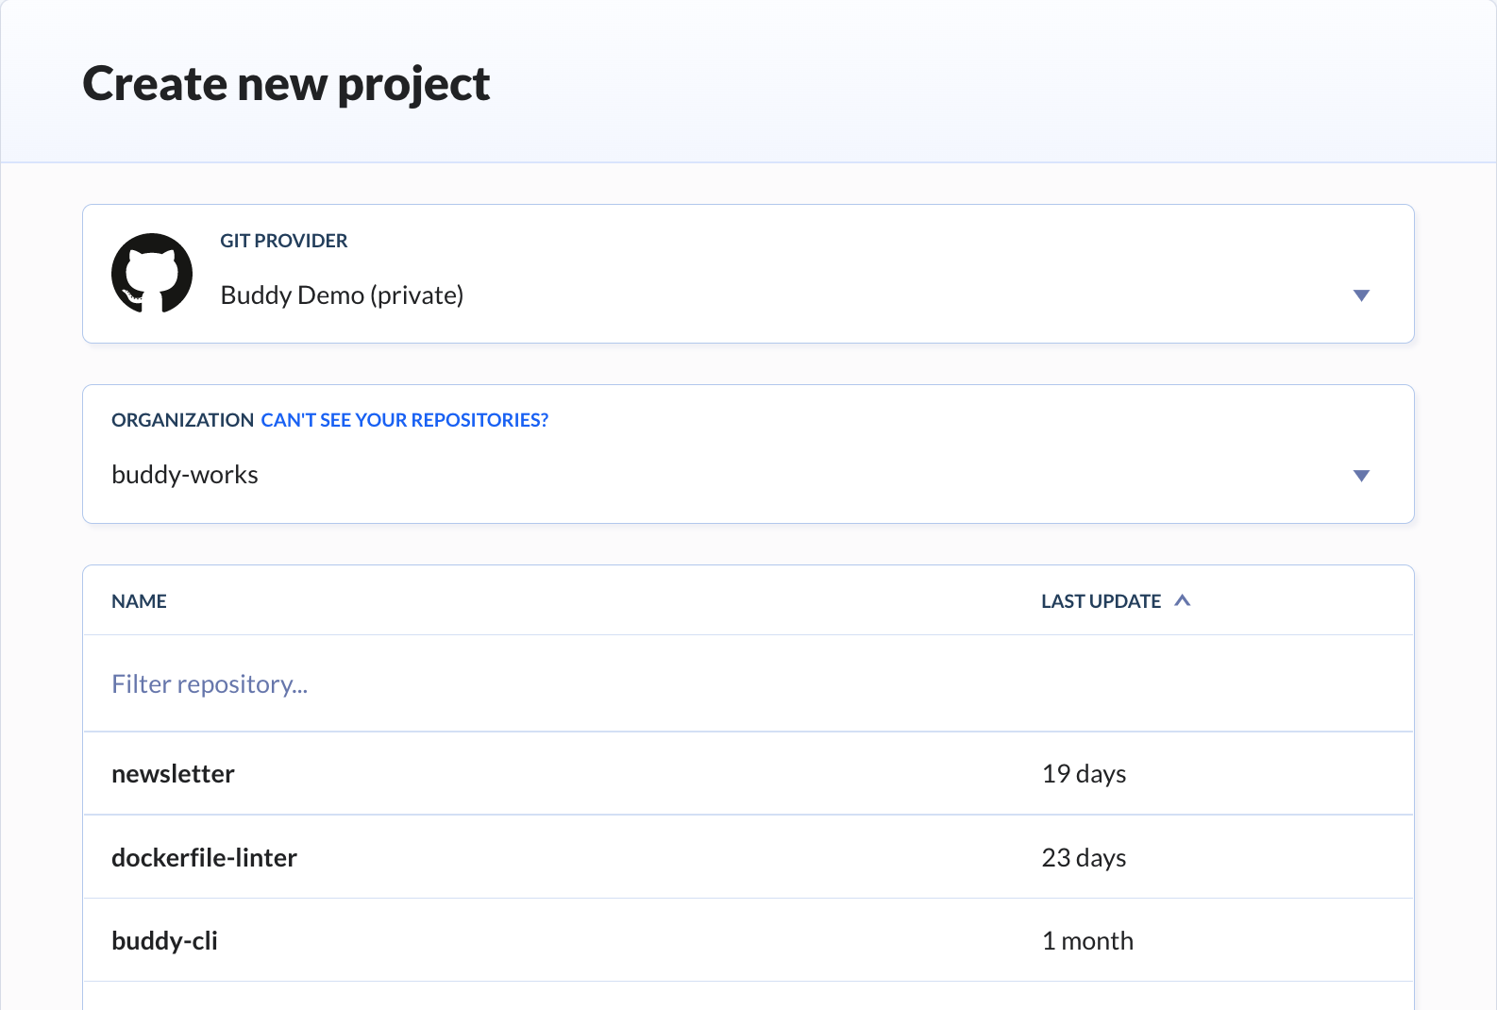The width and height of the screenshot is (1497, 1010).
Task: Click the Create new project heading
Action: click(286, 84)
